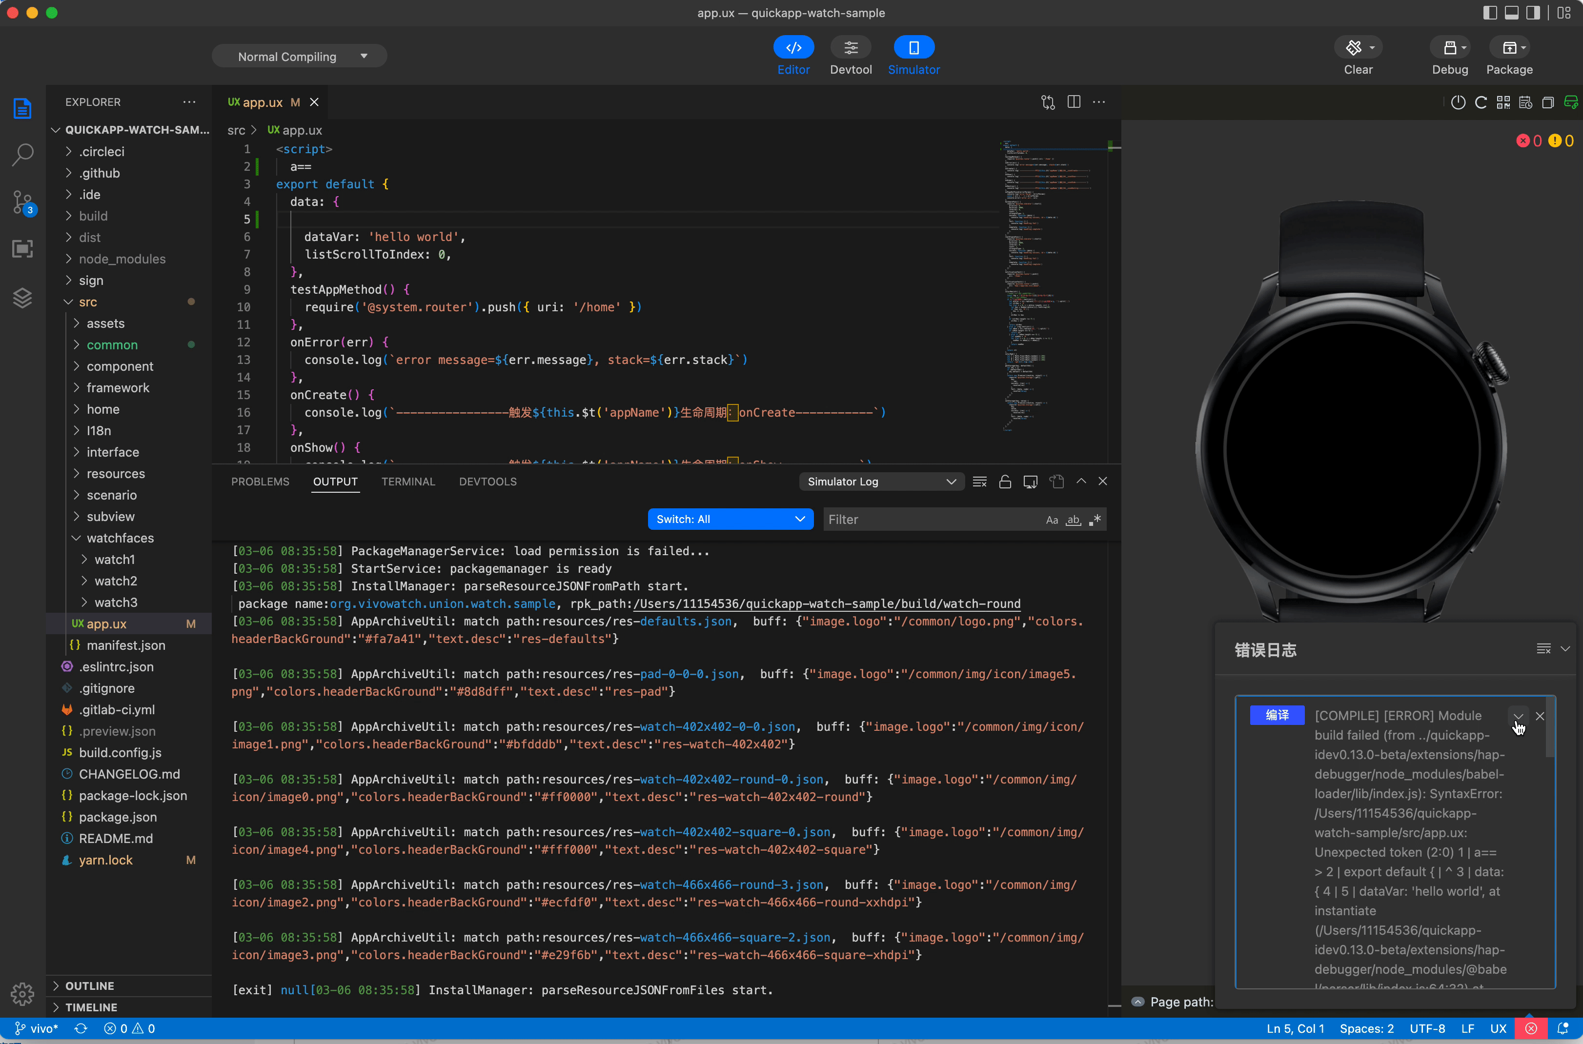The image size is (1583, 1044).
Task: Open the Manage gear in activity bar
Action: click(22, 995)
